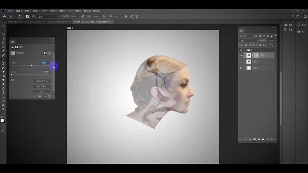Hide the gradient bottom layer via its eye icon
The image size is (308, 173).
241,68
